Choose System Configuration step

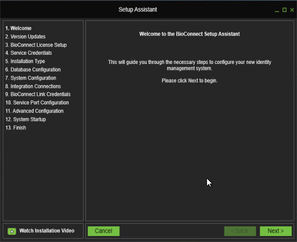coord(30,78)
